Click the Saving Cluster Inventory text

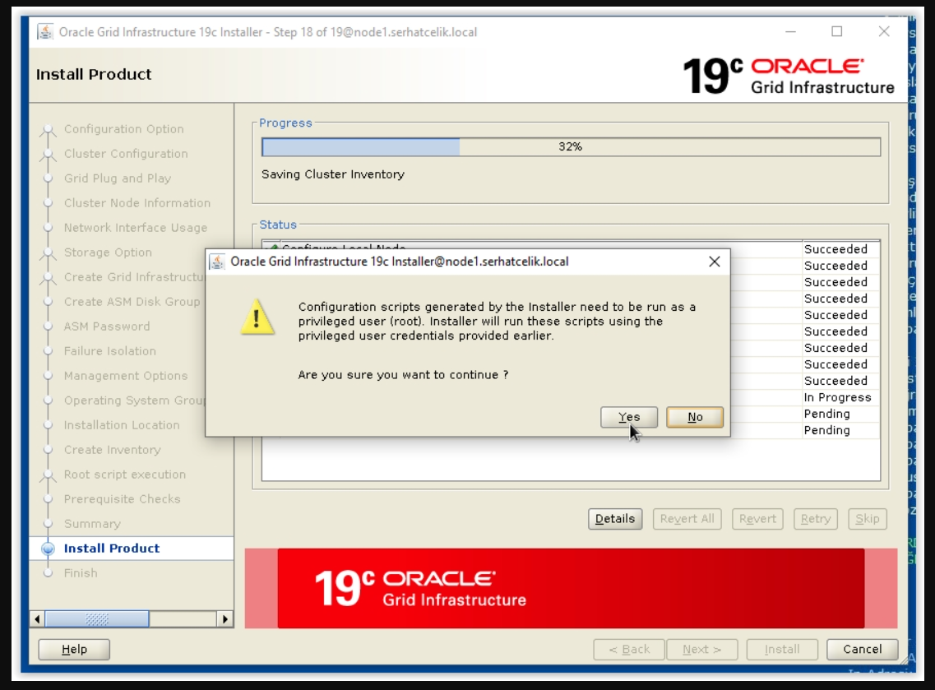click(x=333, y=174)
